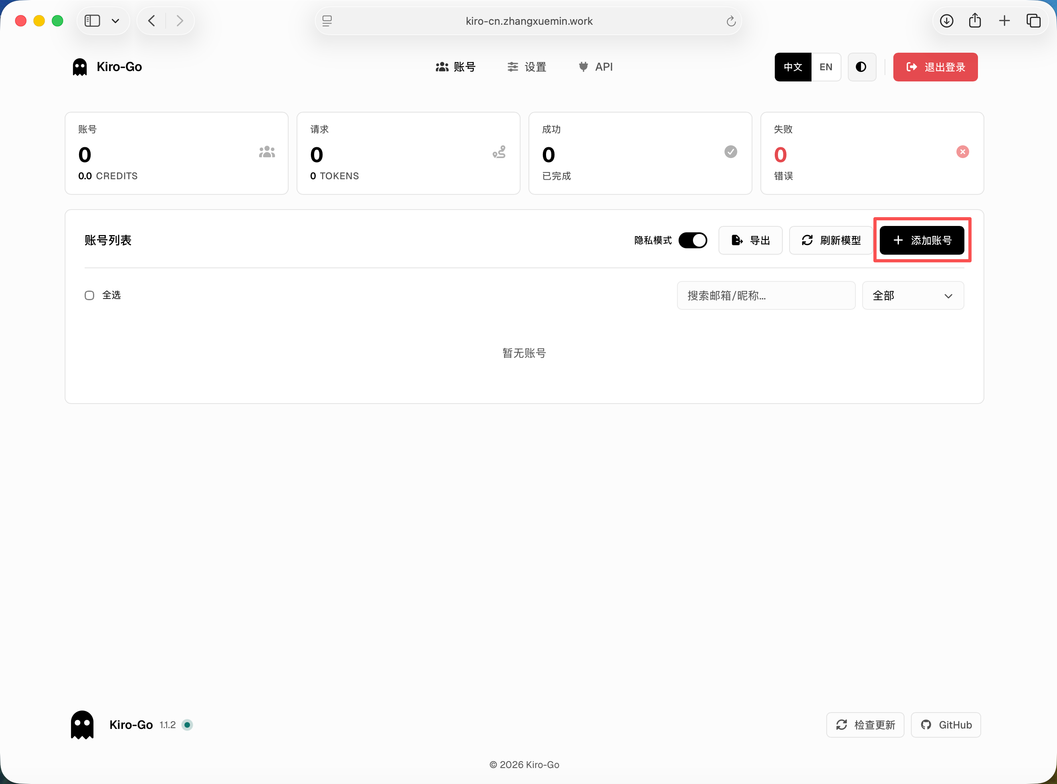Toggle the 隐私模式 privacy switch
The width and height of the screenshot is (1057, 784).
[x=693, y=240]
